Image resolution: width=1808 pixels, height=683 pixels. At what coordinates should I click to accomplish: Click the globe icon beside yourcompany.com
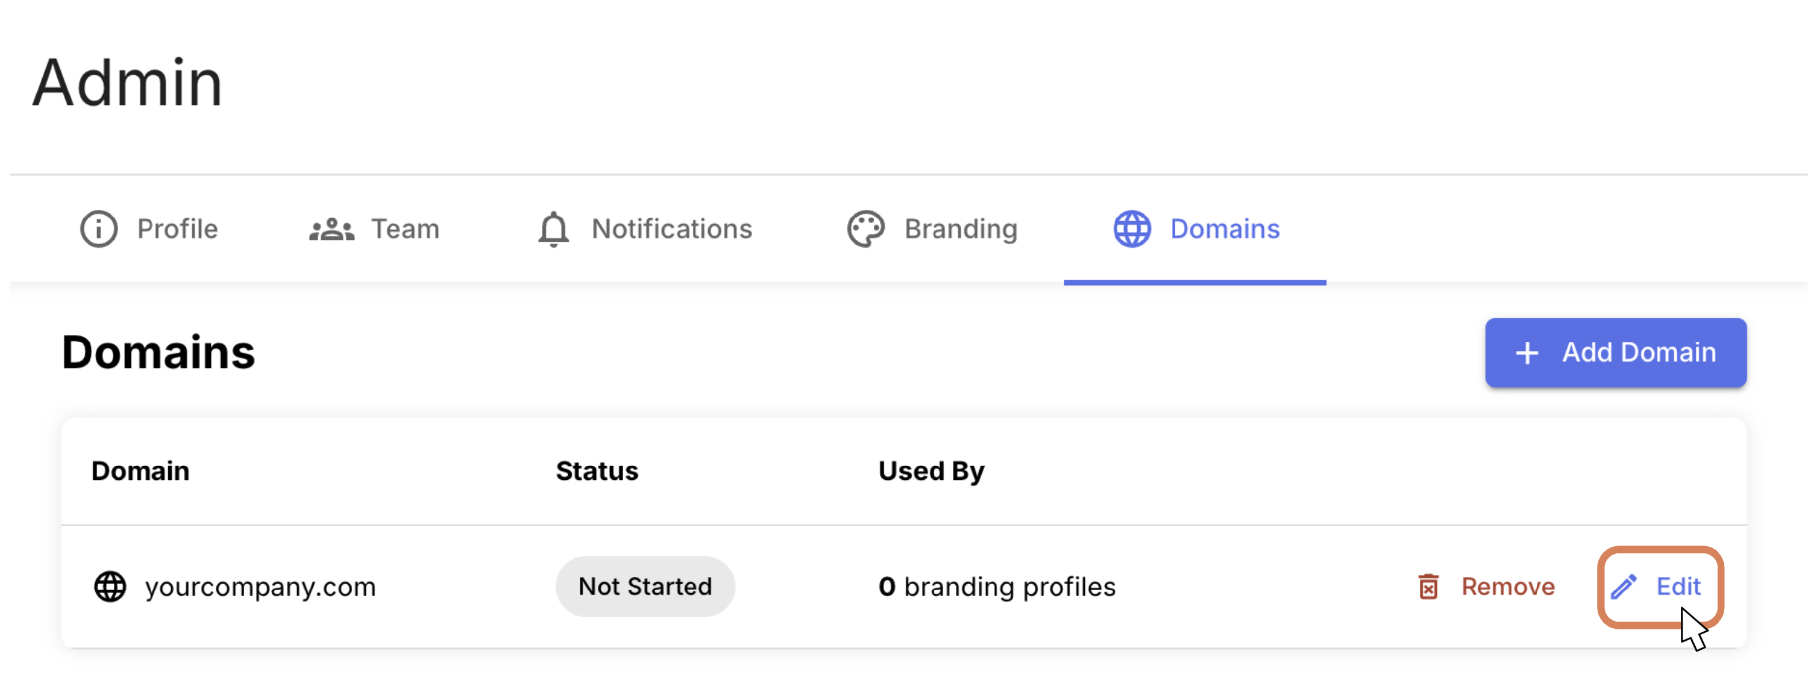pyautogui.click(x=110, y=586)
